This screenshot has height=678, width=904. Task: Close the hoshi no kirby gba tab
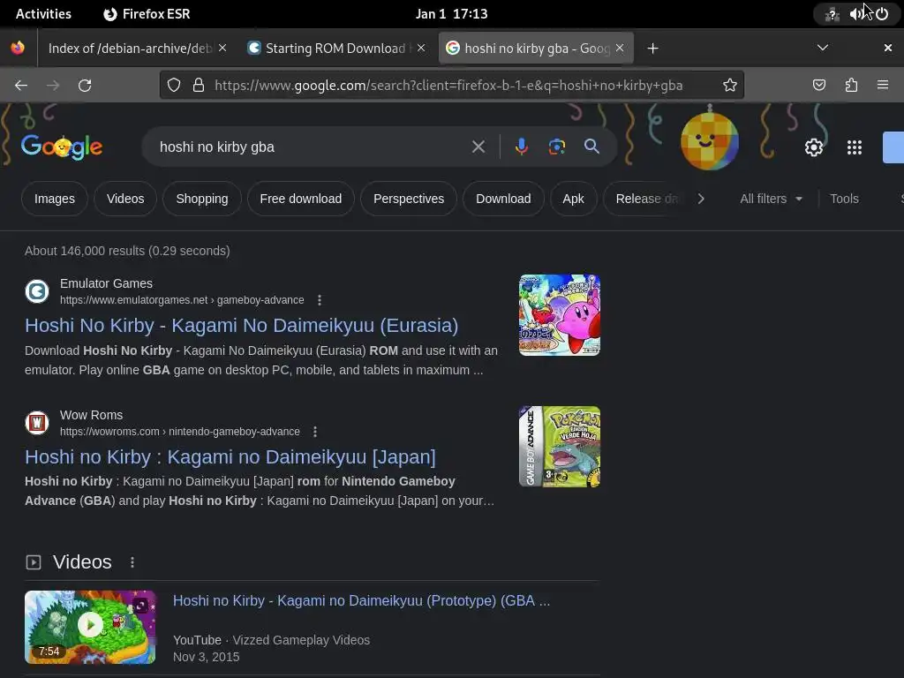pyautogui.click(x=620, y=48)
